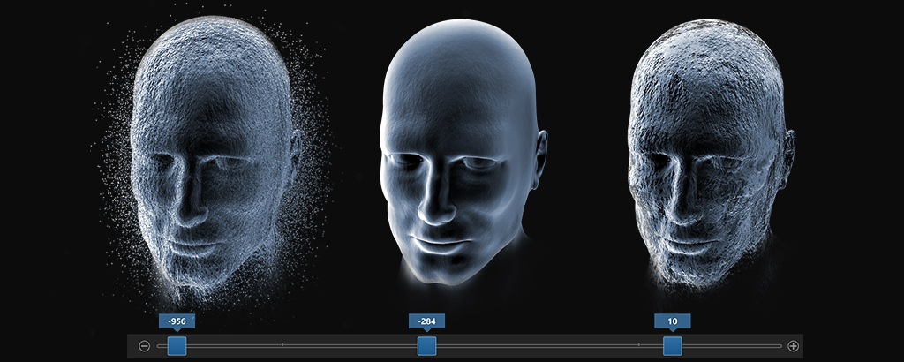Image resolution: width=904 pixels, height=362 pixels.
Task: Click the plus icon on the slider bar
Action: [793, 346]
